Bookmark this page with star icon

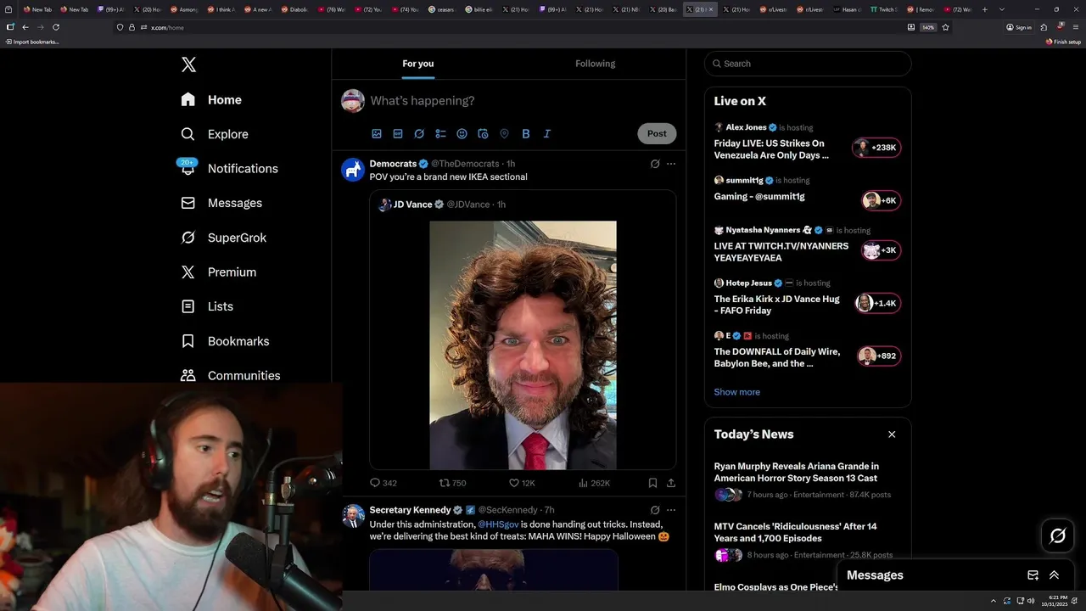point(945,27)
